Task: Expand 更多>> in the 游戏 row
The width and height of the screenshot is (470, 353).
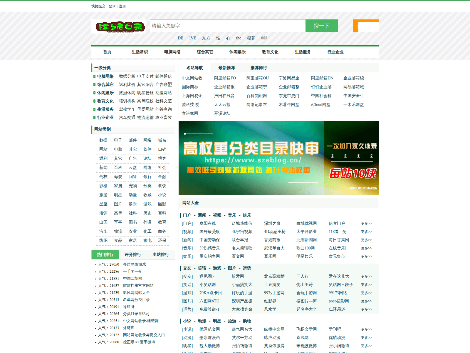Action: click(x=366, y=293)
